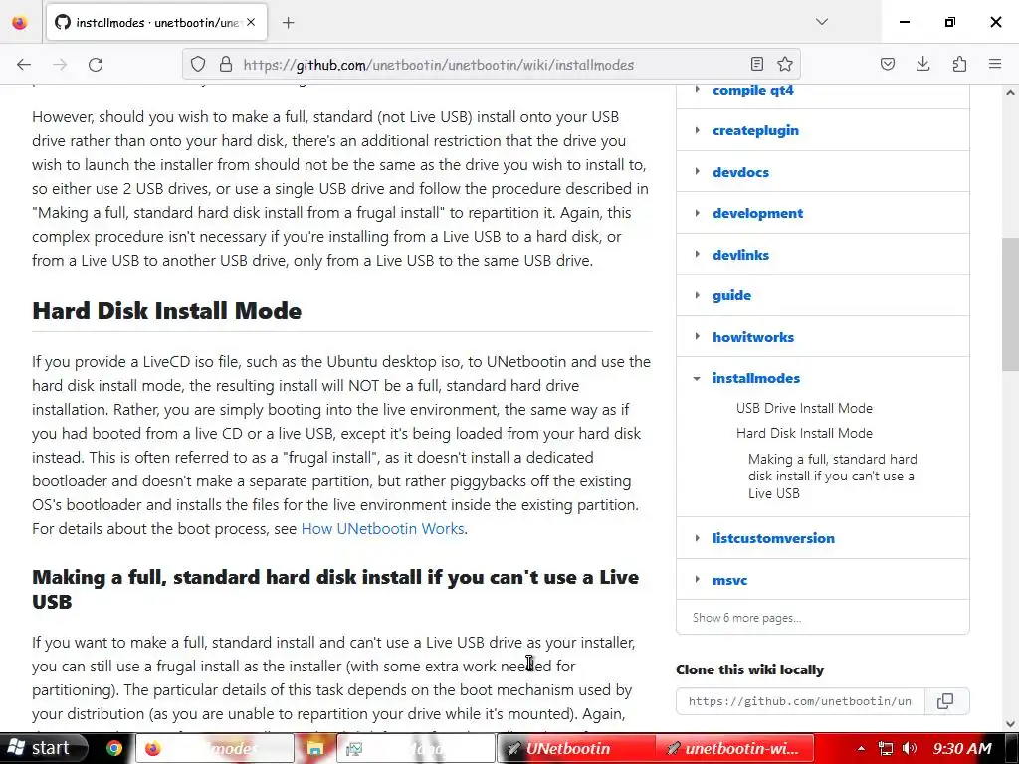Image resolution: width=1019 pixels, height=764 pixels.
Task: Jump to Making a full, standard install section
Action: [x=832, y=477]
